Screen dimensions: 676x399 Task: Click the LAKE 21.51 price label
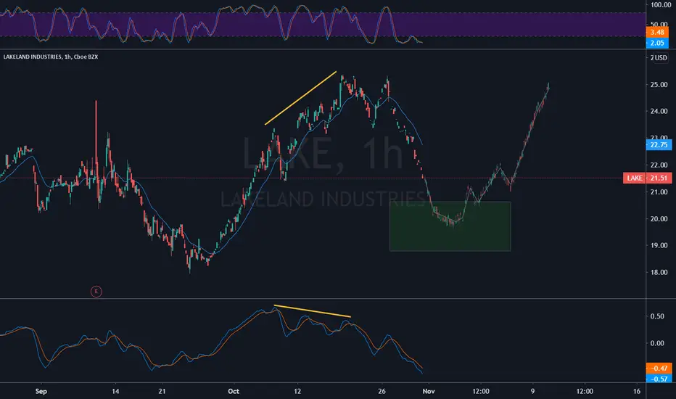pyautogui.click(x=647, y=178)
